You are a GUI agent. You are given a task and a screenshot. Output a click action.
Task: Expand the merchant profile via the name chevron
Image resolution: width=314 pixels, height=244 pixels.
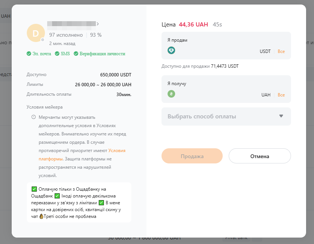(x=98, y=24)
